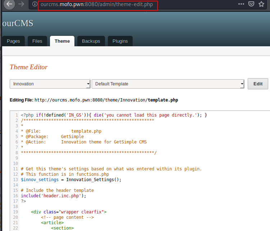The height and width of the screenshot is (231, 270).
Task: Open the Backups tab
Action: pos(91,41)
